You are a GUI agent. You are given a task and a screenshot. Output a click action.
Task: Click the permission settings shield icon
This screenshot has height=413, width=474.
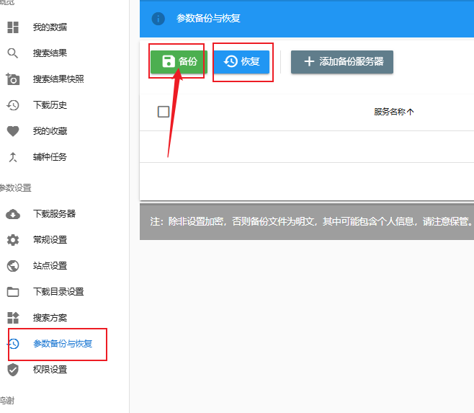click(x=12, y=370)
